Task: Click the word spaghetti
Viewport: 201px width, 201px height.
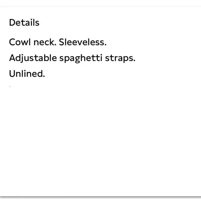Action: click(81, 58)
